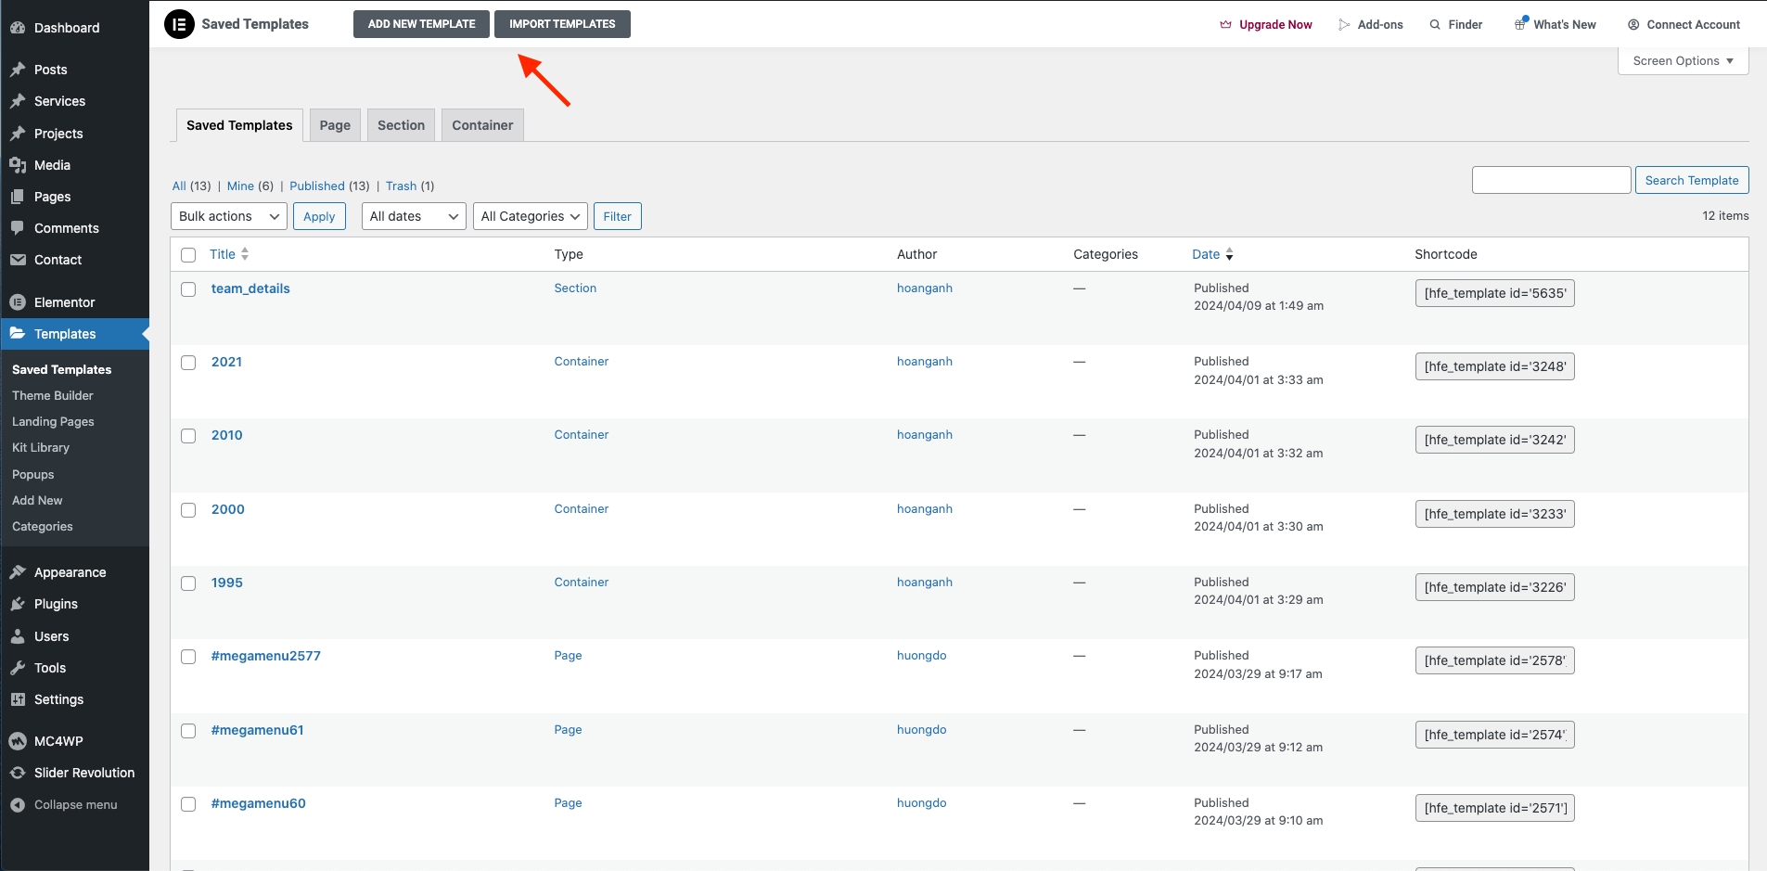Click the Finder search icon
Image resolution: width=1767 pixels, height=871 pixels.
1435,25
